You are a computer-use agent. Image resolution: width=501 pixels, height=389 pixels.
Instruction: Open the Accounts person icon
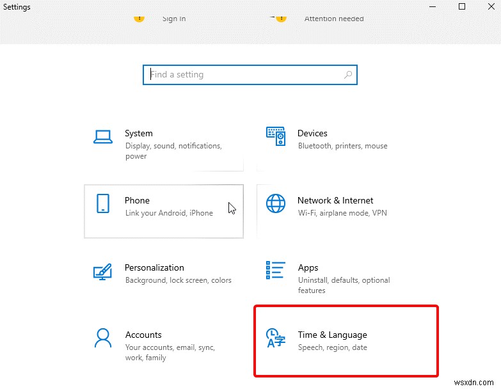point(103,338)
